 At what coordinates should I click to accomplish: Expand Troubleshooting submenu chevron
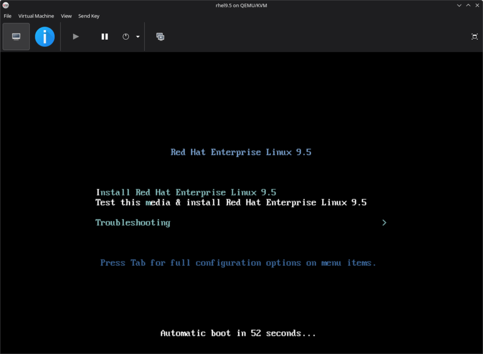click(x=384, y=223)
